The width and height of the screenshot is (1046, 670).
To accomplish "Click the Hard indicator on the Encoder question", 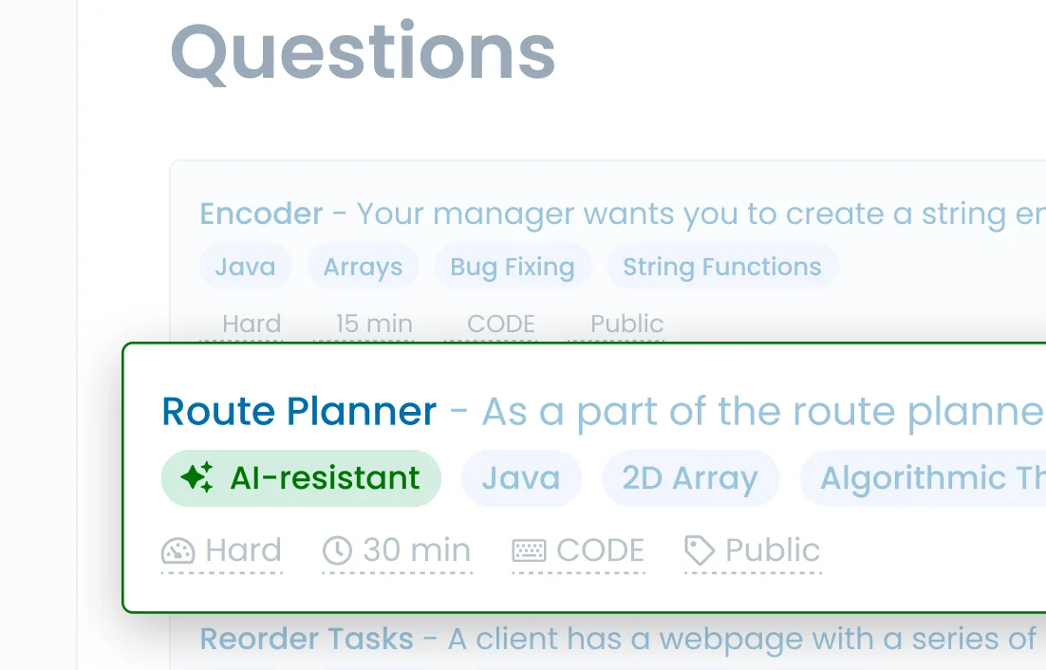I will 251,324.
